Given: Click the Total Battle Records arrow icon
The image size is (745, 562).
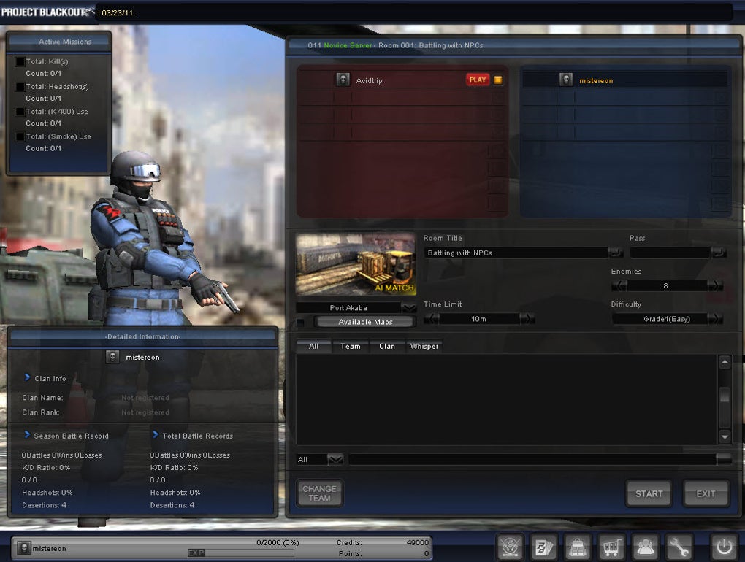Looking at the screenshot, I should pos(155,435).
